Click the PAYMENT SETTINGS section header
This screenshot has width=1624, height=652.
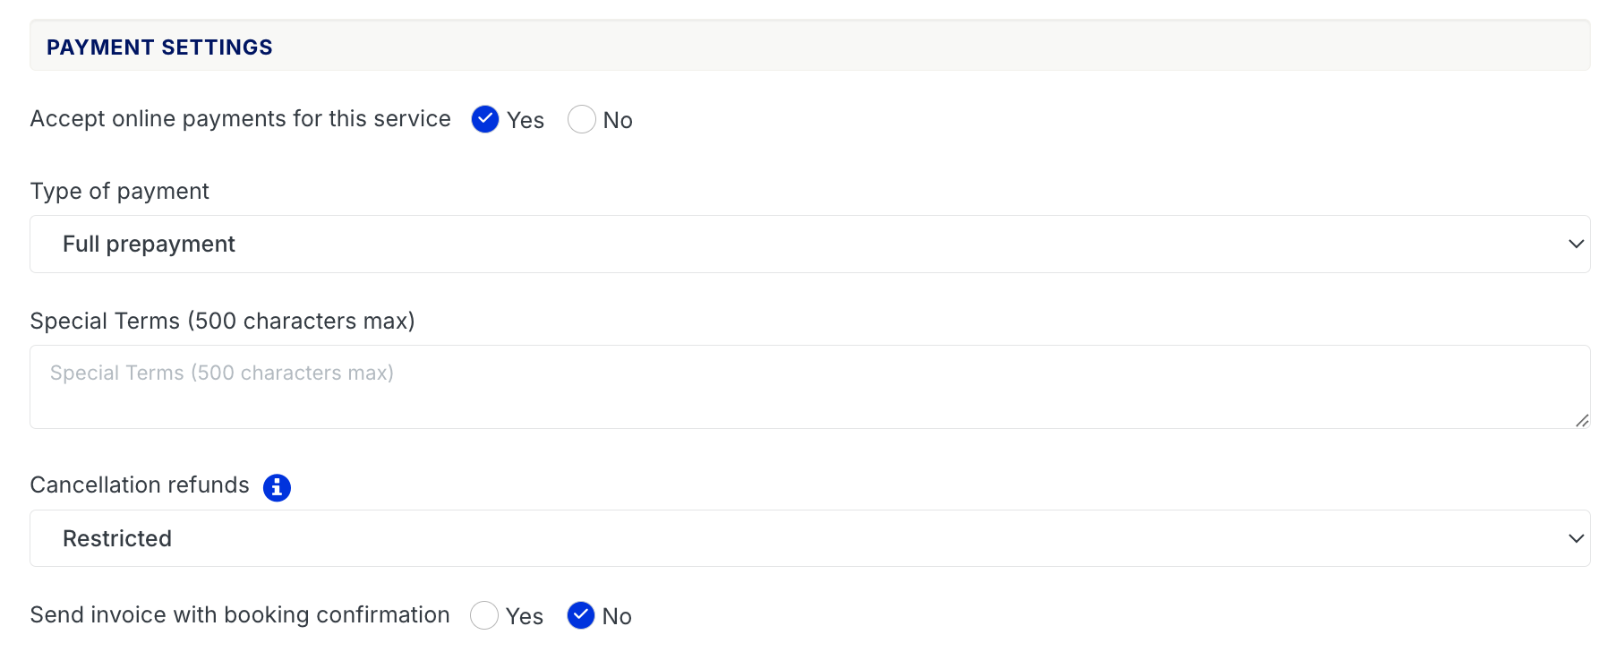pos(159,47)
